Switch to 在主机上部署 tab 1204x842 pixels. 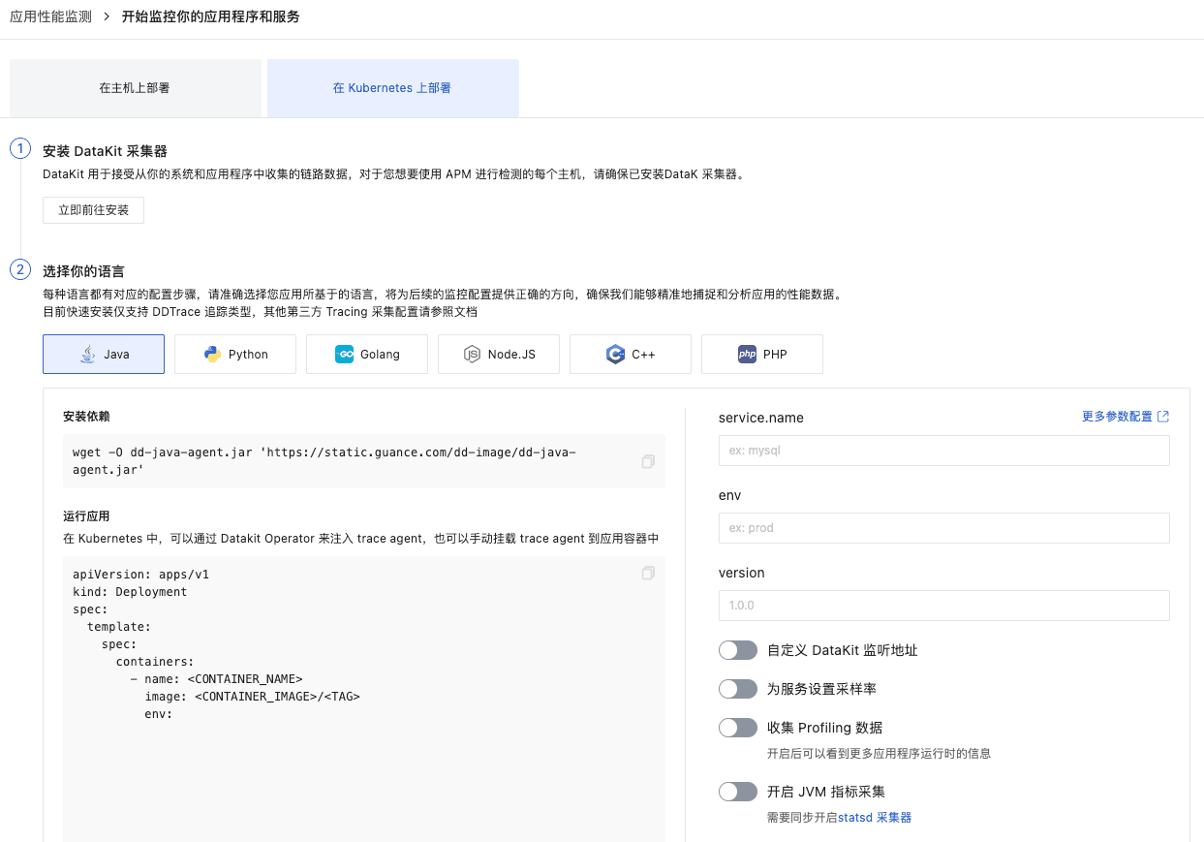136,88
